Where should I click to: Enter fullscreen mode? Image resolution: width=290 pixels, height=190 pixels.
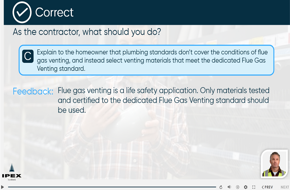(x=254, y=187)
